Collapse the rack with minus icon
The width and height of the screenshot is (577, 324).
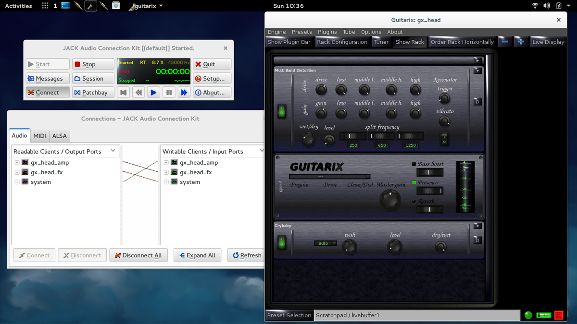point(505,42)
